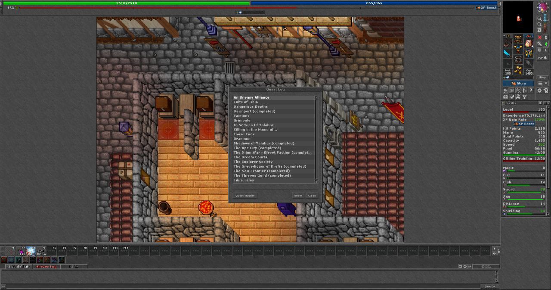Toggle Chat On button
The image size is (551, 290).
[490, 286]
